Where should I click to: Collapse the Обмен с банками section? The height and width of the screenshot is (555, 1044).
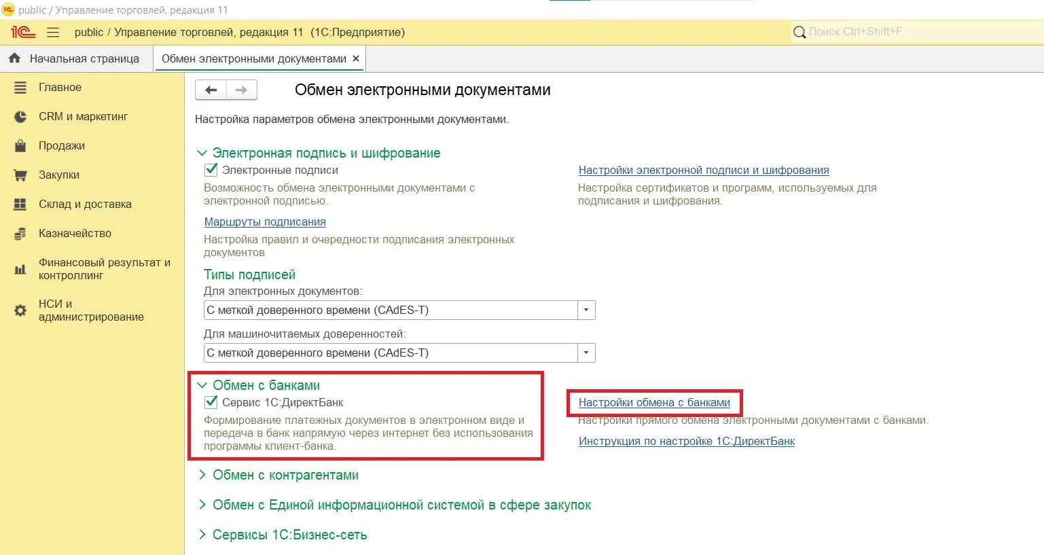click(x=202, y=385)
